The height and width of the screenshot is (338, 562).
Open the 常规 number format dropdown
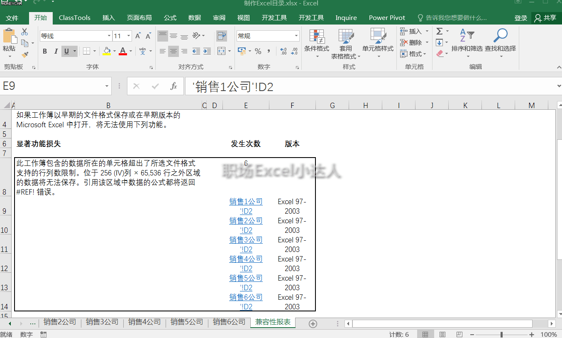coord(296,36)
